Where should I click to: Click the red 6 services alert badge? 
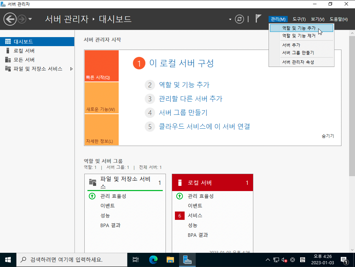(180, 216)
